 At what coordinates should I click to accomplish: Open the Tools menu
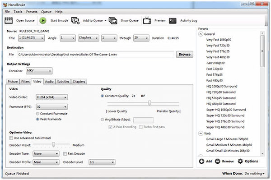coord(18,12)
